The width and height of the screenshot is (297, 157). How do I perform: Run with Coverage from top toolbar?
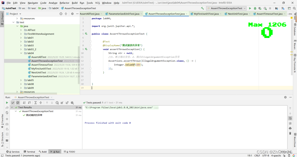[260, 8]
